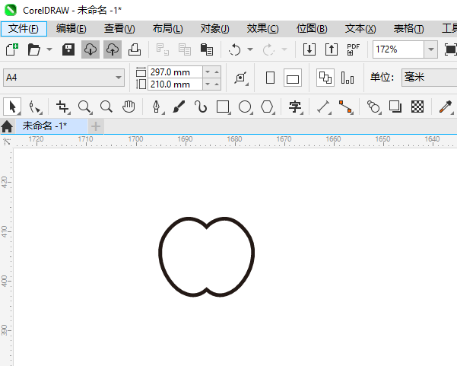
Task: Open the 表格(T) menu
Action: (408, 29)
